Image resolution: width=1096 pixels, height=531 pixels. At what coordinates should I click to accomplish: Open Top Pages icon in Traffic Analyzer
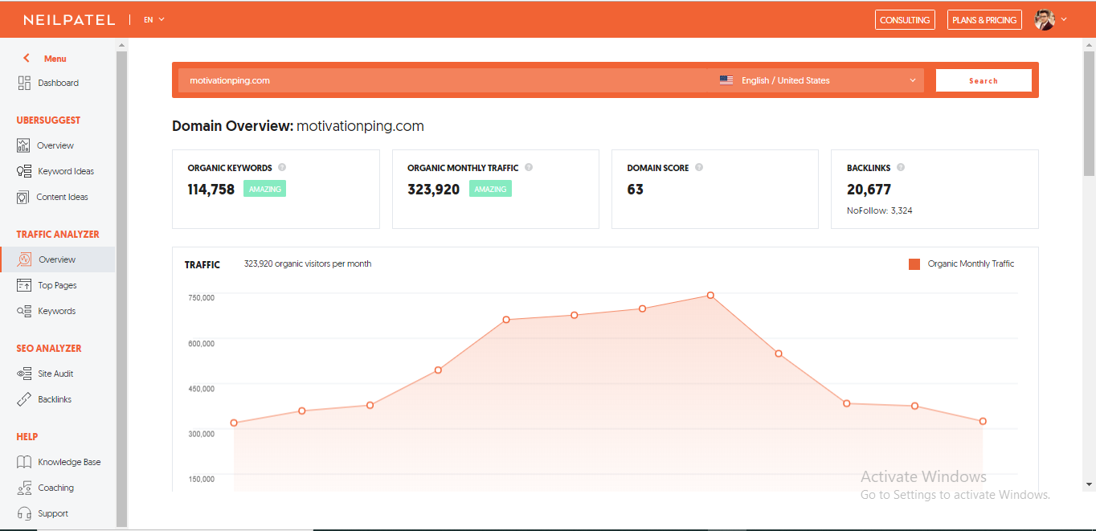pos(24,285)
